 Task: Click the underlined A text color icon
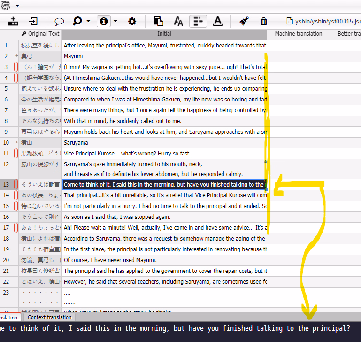pyautogui.click(x=217, y=21)
